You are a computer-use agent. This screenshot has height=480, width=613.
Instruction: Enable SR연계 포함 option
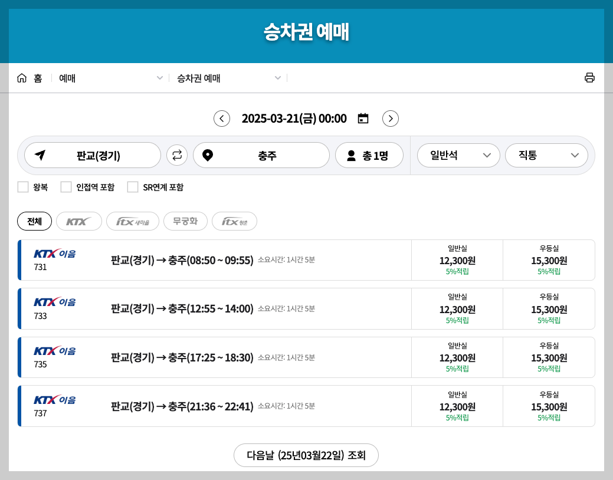(x=133, y=187)
